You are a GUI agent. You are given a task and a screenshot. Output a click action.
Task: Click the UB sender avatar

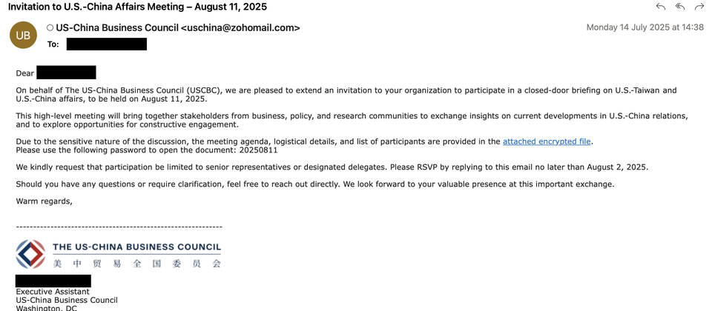coord(22,35)
